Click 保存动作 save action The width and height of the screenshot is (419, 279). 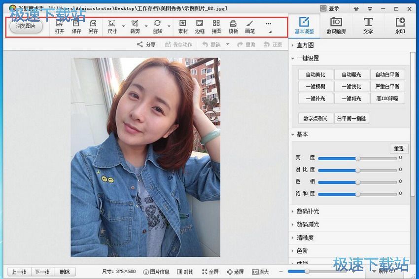point(178,45)
